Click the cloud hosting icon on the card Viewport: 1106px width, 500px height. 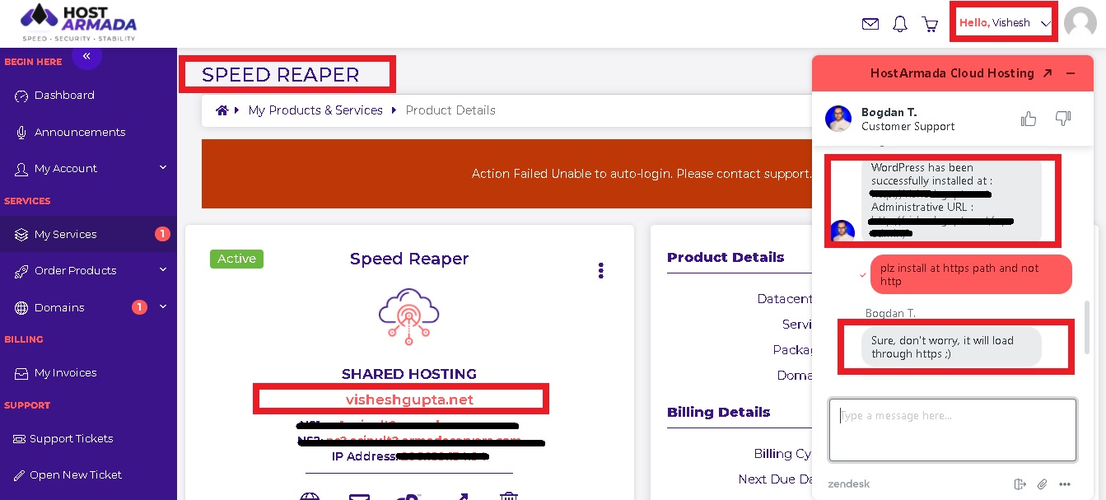409,315
